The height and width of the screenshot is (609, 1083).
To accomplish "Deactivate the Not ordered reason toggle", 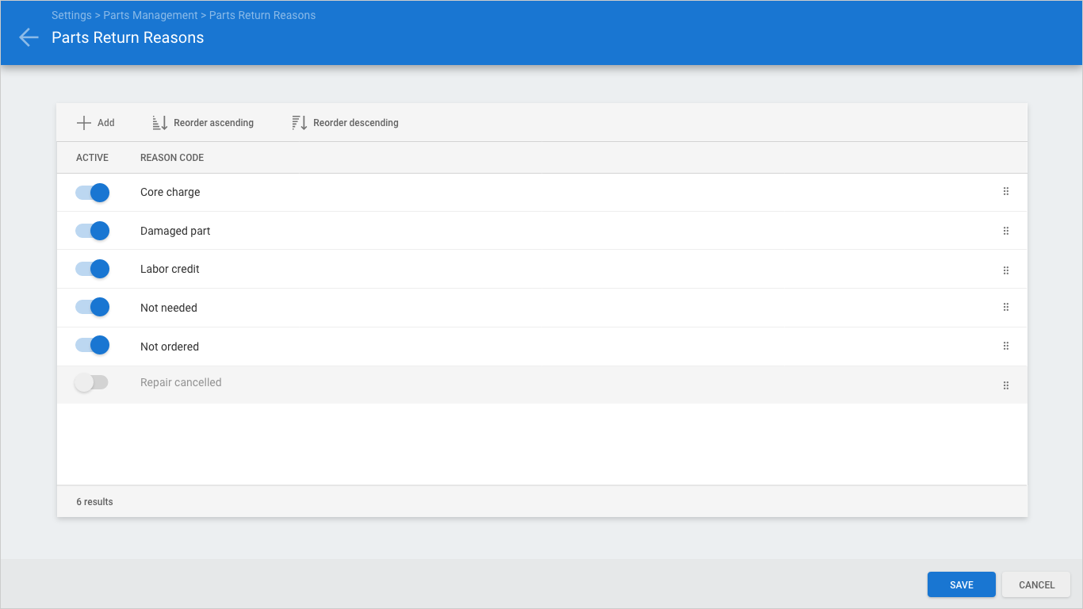I will [92, 345].
